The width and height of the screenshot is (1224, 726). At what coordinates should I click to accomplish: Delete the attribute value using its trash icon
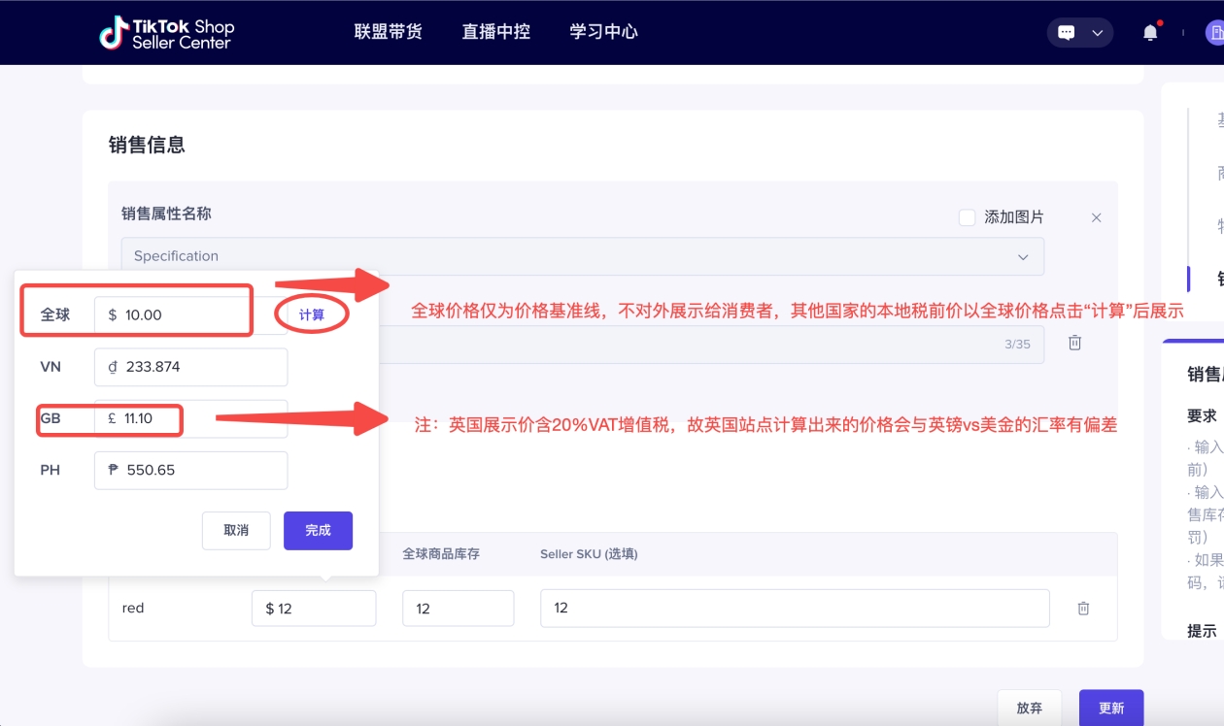point(1074,344)
